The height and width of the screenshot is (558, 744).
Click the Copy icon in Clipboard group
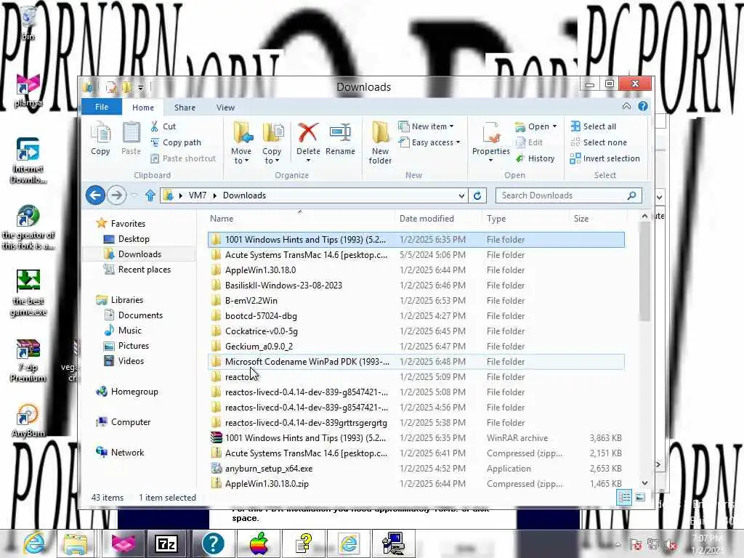coord(100,138)
